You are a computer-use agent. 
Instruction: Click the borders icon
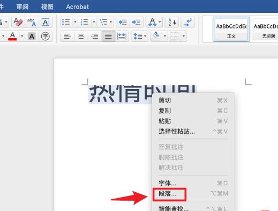coord(175,37)
